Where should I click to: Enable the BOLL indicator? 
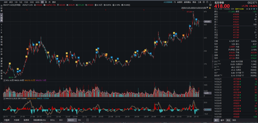[53, 120]
